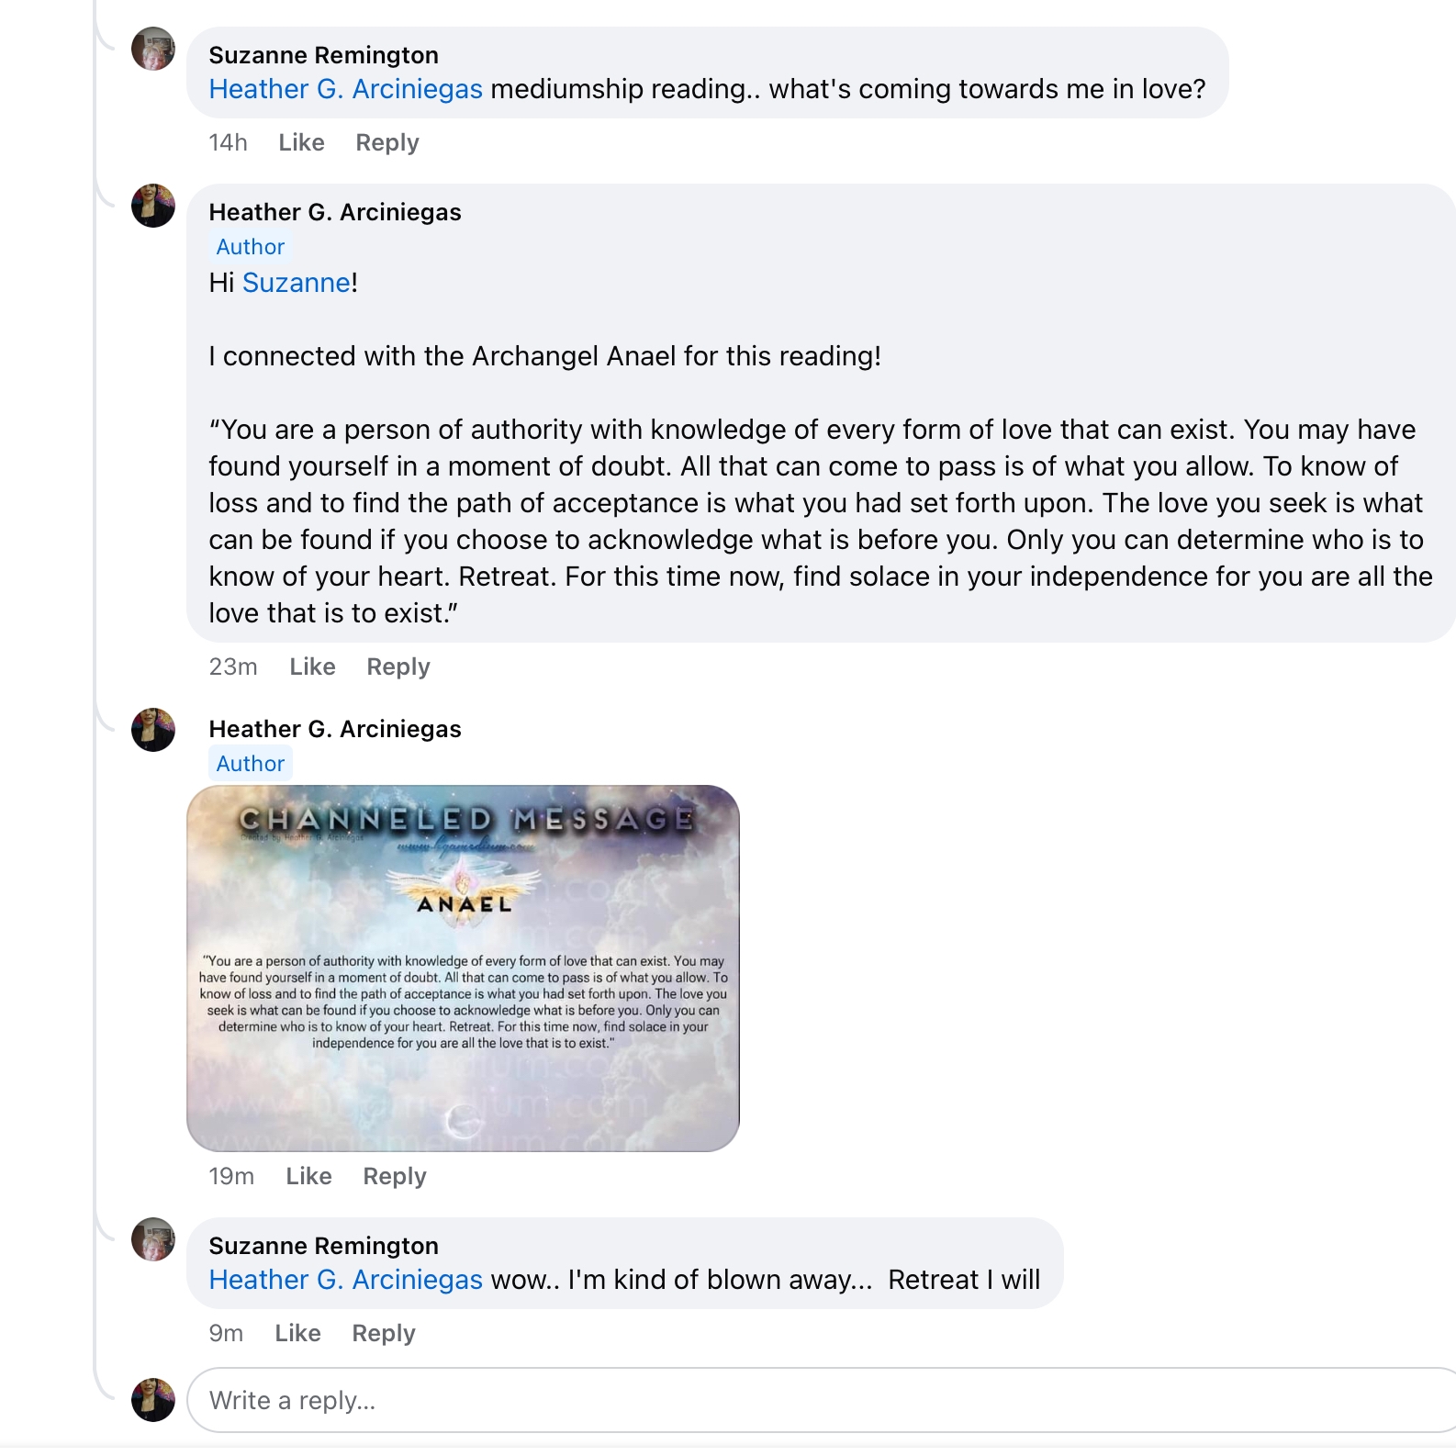Viewport: 1456px width, 1456px height.
Task: Open the 'Suzanne' mention link in reading
Action: coord(296,283)
